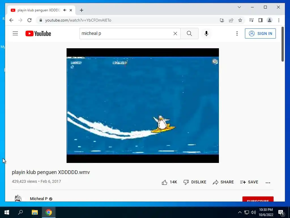Open the YouTube hamburger guide menu

coord(15,33)
